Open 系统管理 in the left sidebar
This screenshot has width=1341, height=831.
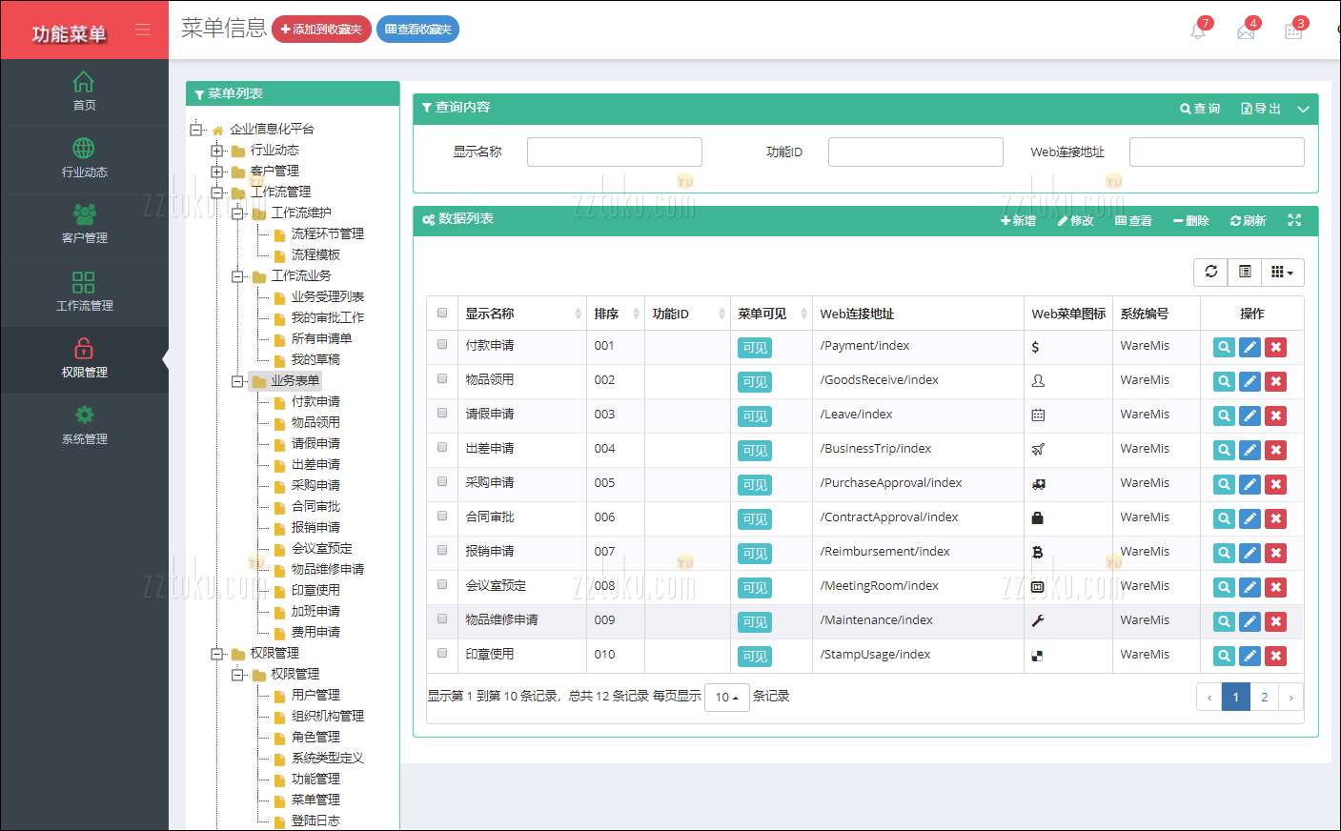tap(84, 425)
